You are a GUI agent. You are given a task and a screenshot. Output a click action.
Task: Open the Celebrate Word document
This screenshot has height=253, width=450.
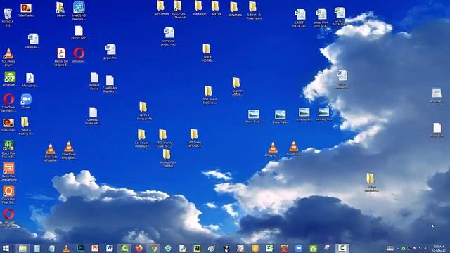pos(33,41)
